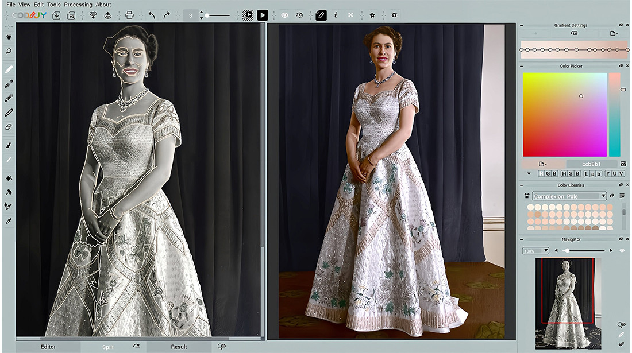The height and width of the screenshot is (353, 632).
Task: Switch to the Editor view tab
Action: [48, 347]
